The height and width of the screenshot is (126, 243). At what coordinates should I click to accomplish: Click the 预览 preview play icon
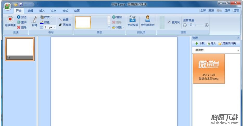pyautogui.click(x=18, y=17)
